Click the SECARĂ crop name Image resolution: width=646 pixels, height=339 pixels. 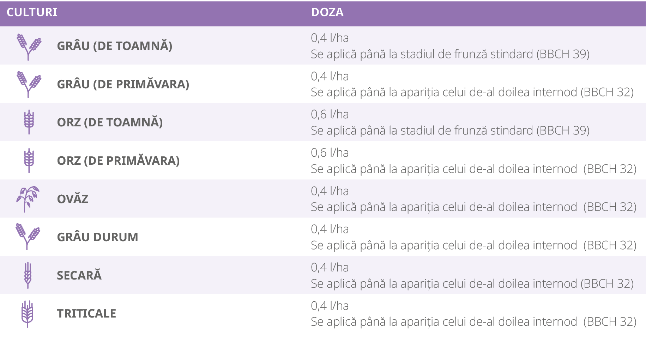(x=79, y=275)
